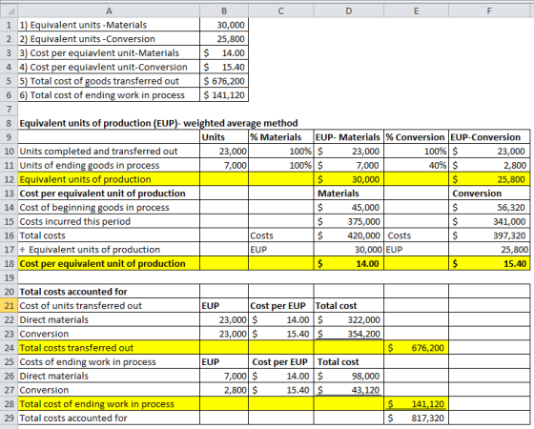Click 676,200 in row 24
This screenshot has height=429, width=534.
coord(416,348)
